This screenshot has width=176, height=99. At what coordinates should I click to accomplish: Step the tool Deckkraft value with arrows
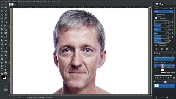point(174,12)
